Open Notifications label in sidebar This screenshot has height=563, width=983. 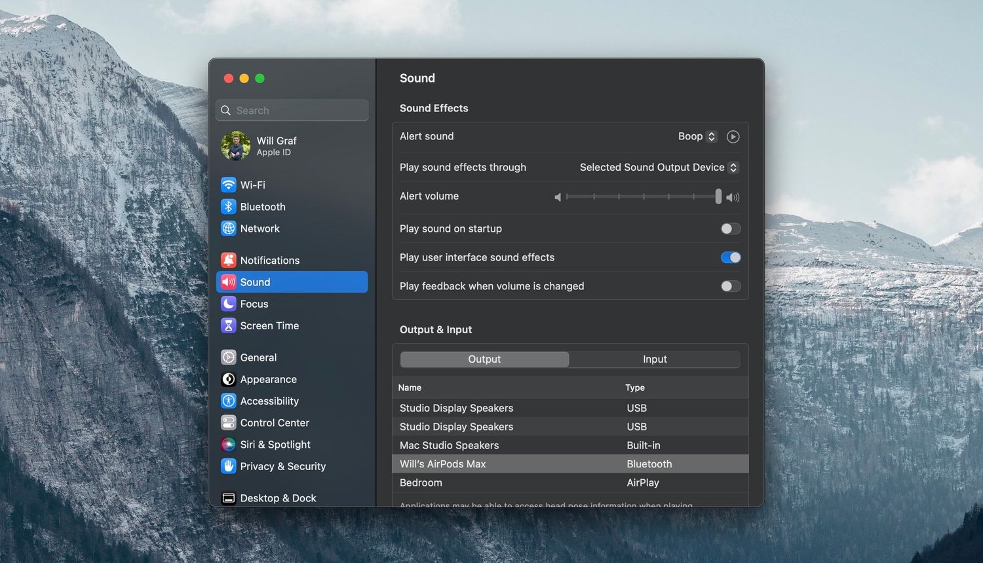(x=269, y=260)
